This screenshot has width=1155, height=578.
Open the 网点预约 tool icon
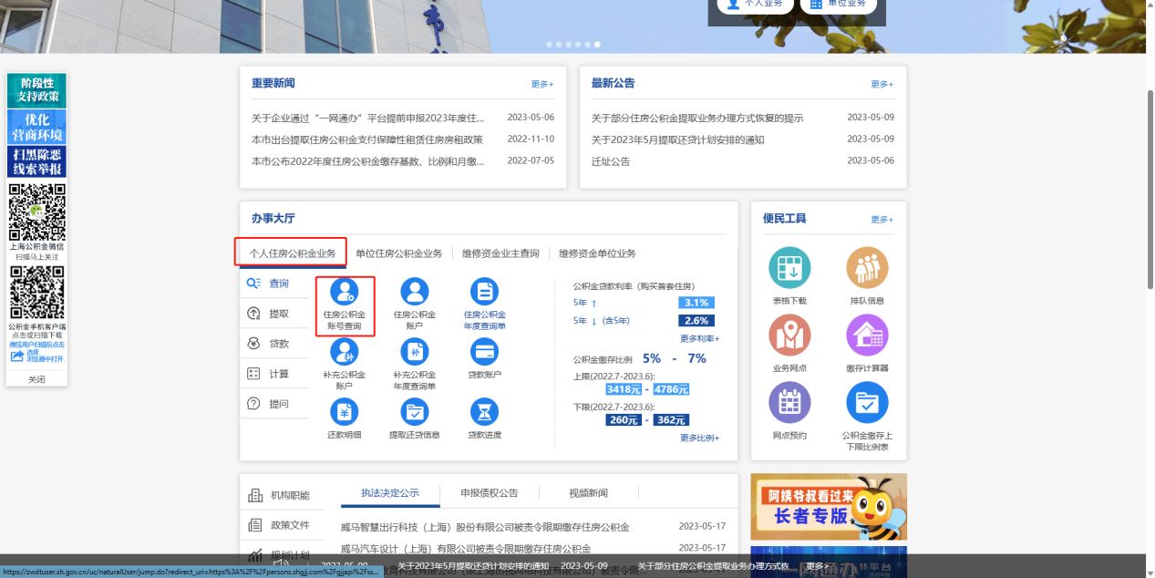pos(789,402)
